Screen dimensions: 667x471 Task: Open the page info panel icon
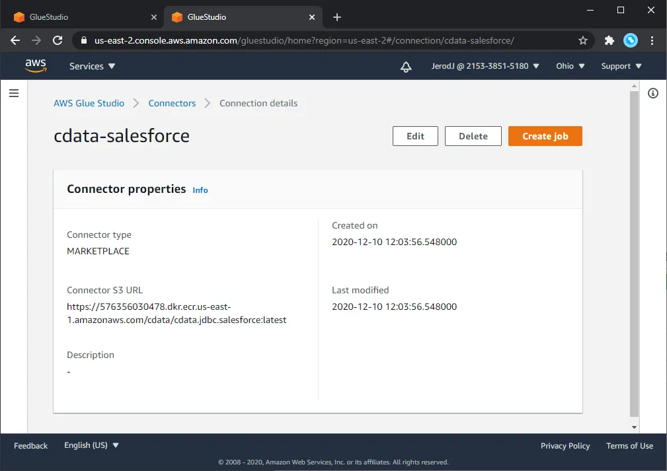click(652, 93)
